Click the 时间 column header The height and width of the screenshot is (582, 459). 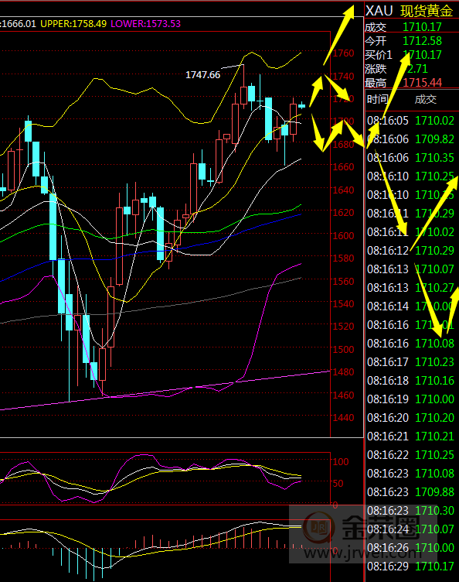click(378, 100)
